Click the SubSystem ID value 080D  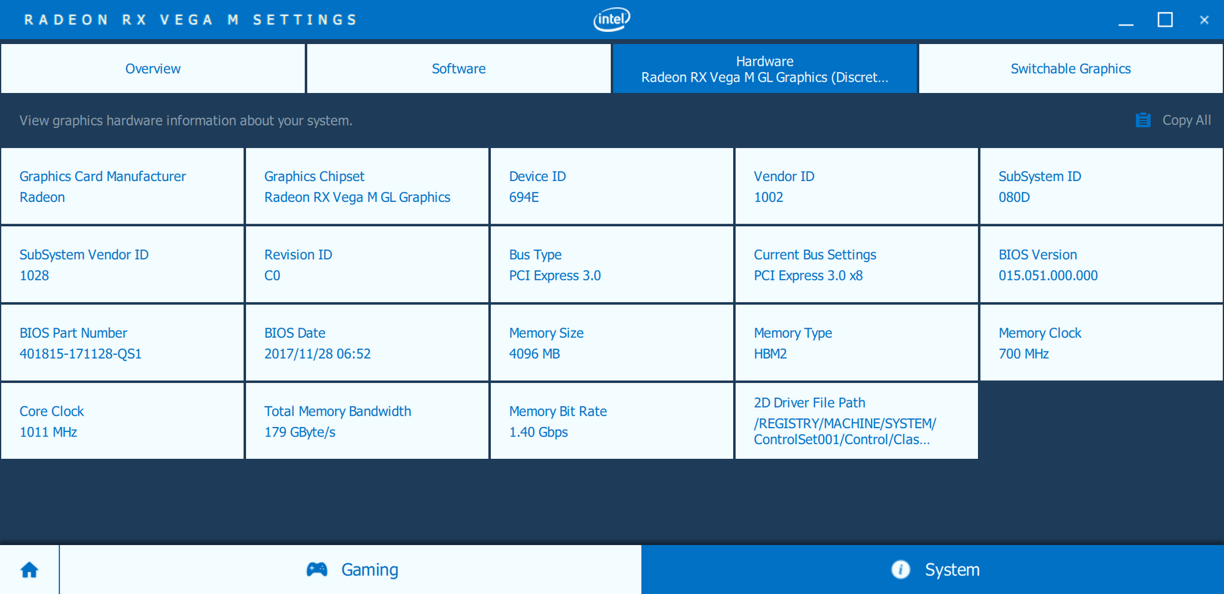[x=1014, y=198]
